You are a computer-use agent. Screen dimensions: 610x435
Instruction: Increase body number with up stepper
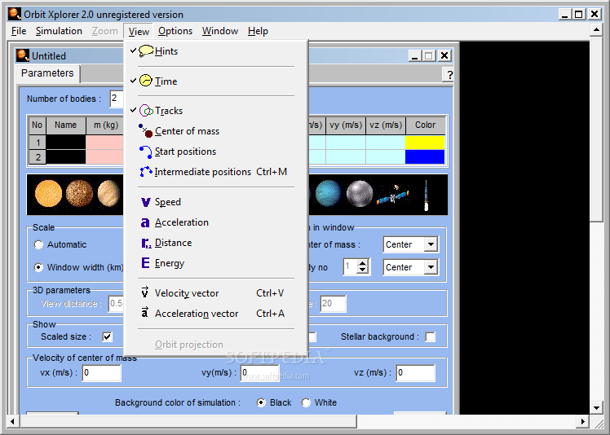(363, 263)
